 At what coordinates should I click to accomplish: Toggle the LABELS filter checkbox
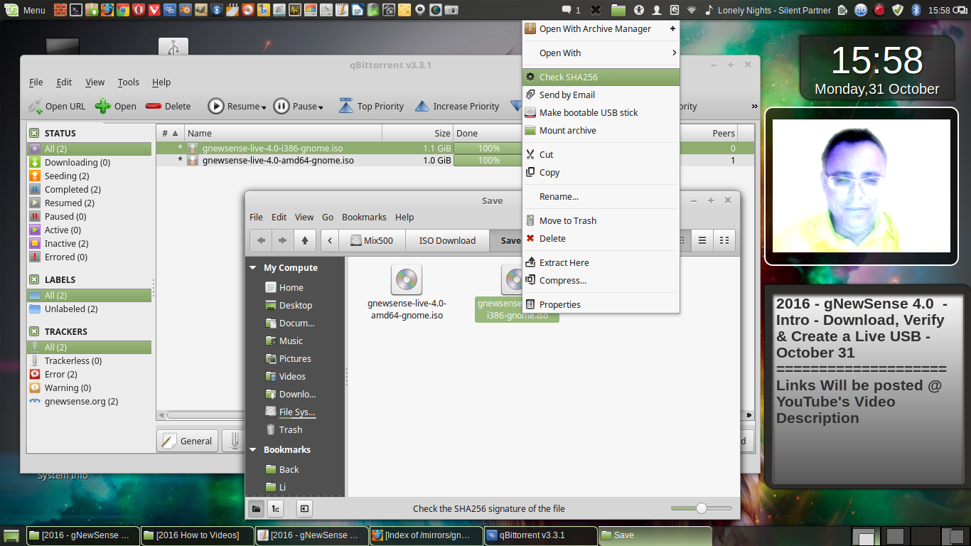34,279
